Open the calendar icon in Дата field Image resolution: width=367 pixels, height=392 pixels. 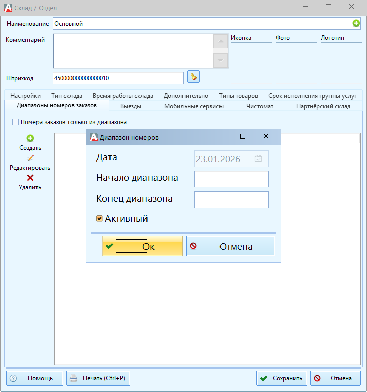(258, 158)
